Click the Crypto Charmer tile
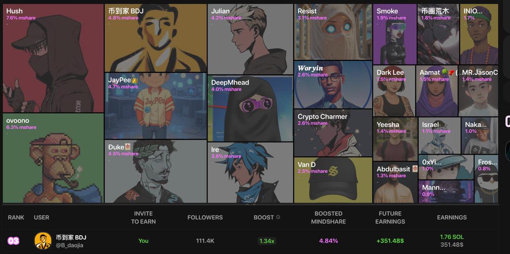 pyautogui.click(x=333, y=133)
